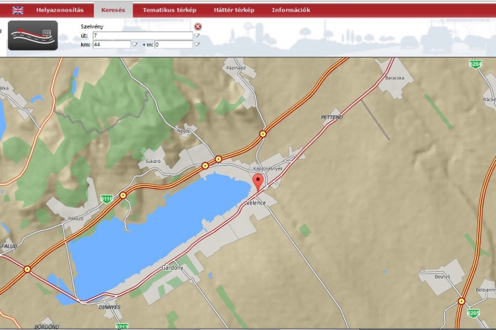Click the út road number input field
496x330 pixels.
pos(142,36)
